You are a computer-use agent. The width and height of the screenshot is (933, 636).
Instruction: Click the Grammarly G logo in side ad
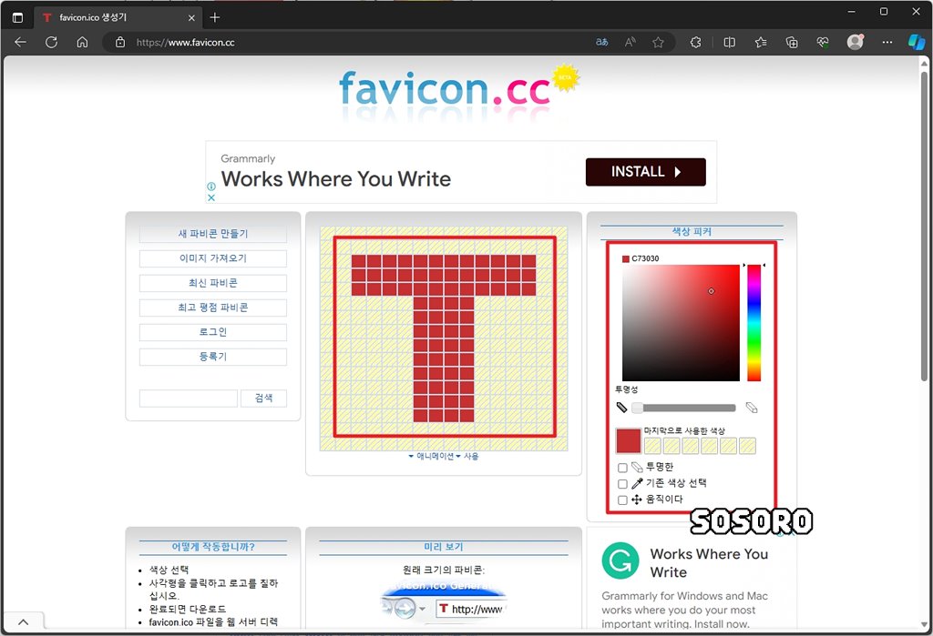620,560
